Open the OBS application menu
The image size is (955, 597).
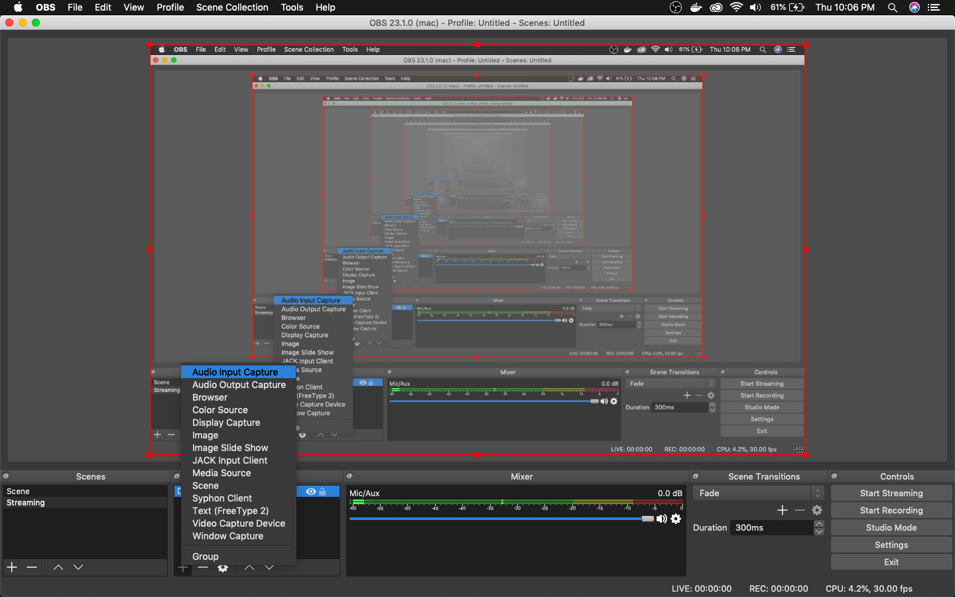(46, 7)
